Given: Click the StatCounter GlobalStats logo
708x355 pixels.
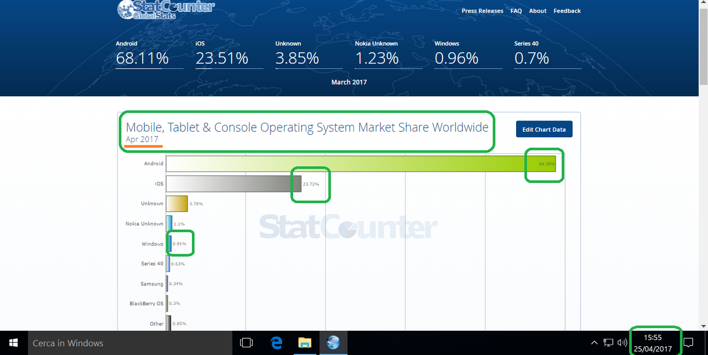Looking at the screenshot, I should tap(165, 9).
